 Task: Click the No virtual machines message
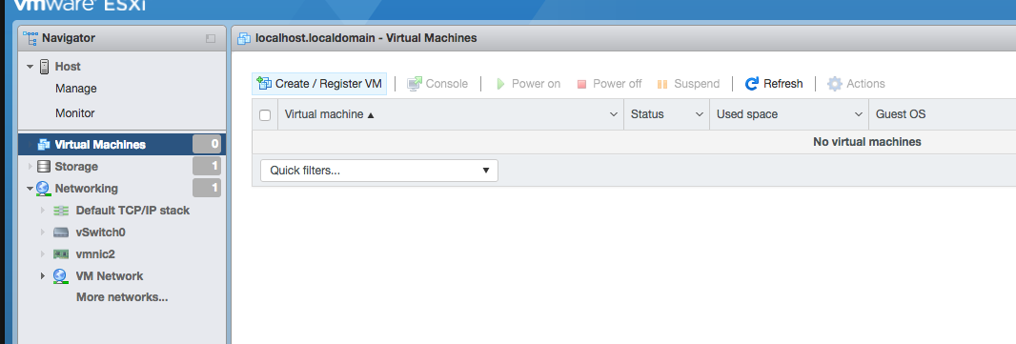tap(867, 142)
